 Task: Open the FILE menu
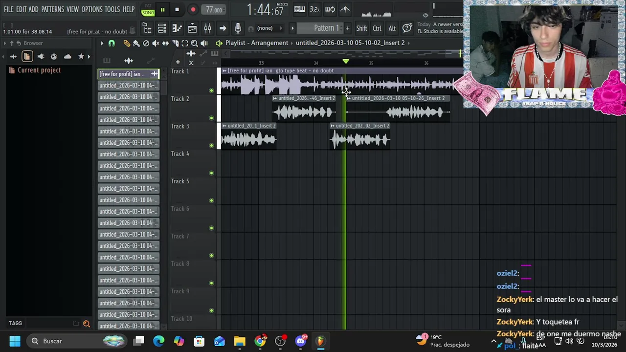(x=9, y=9)
